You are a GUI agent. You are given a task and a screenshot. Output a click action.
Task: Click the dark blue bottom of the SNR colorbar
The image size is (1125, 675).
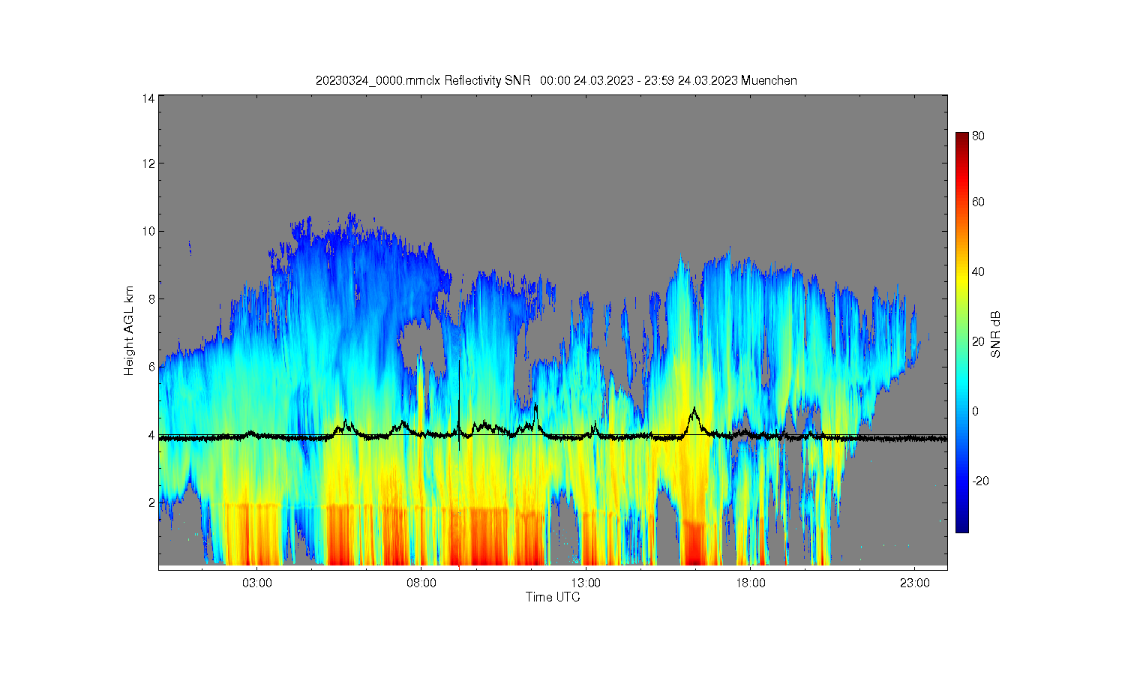962,526
